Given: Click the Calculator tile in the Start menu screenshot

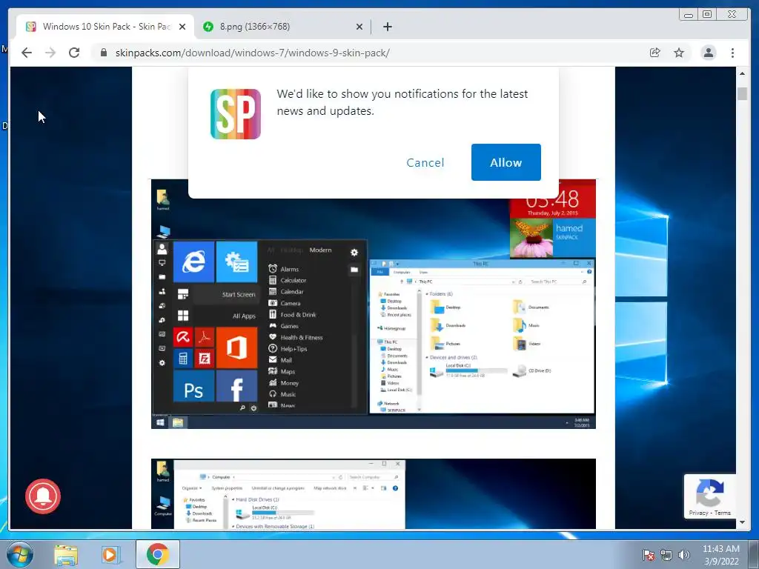Looking at the screenshot, I should pos(183,359).
